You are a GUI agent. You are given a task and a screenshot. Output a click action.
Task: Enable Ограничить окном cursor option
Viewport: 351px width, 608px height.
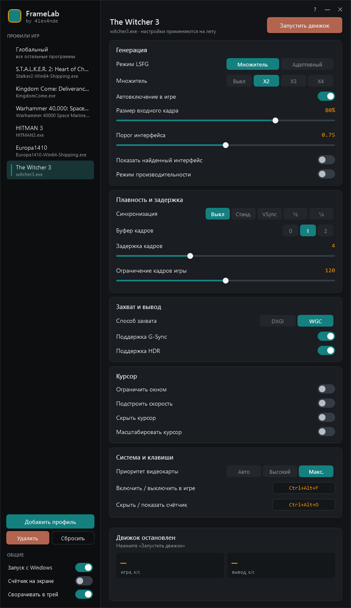(326, 389)
